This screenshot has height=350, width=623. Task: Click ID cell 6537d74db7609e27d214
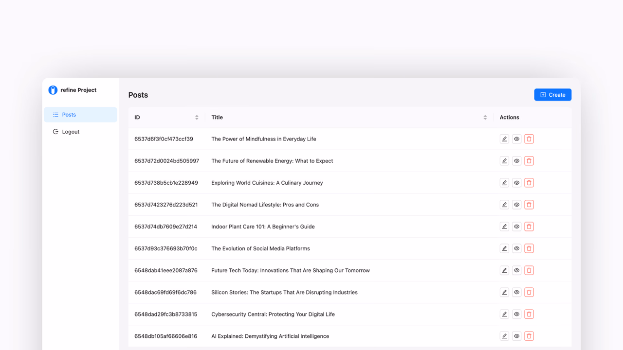click(x=166, y=227)
